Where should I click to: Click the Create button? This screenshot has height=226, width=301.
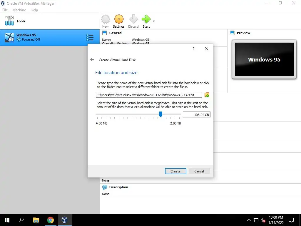pos(175,171)
